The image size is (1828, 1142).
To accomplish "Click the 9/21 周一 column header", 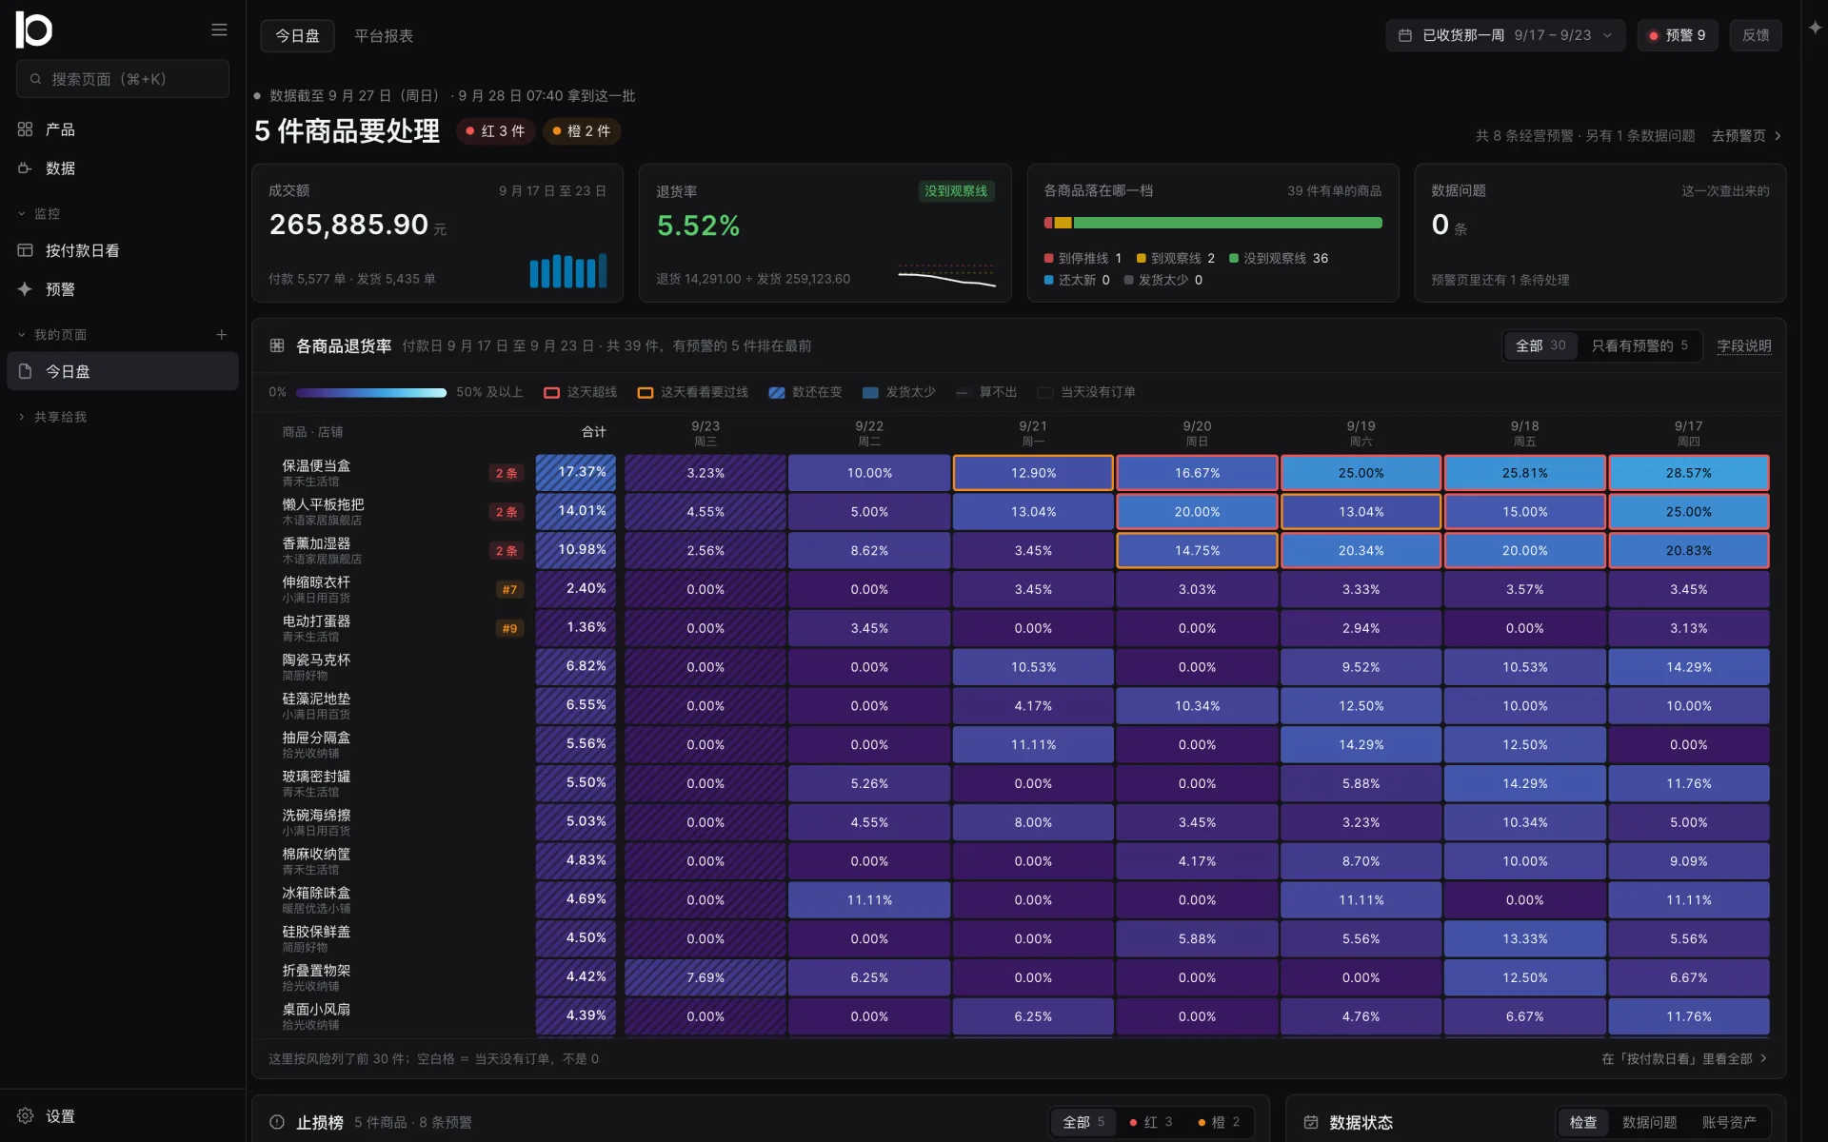I will [x=1033, y=433].
